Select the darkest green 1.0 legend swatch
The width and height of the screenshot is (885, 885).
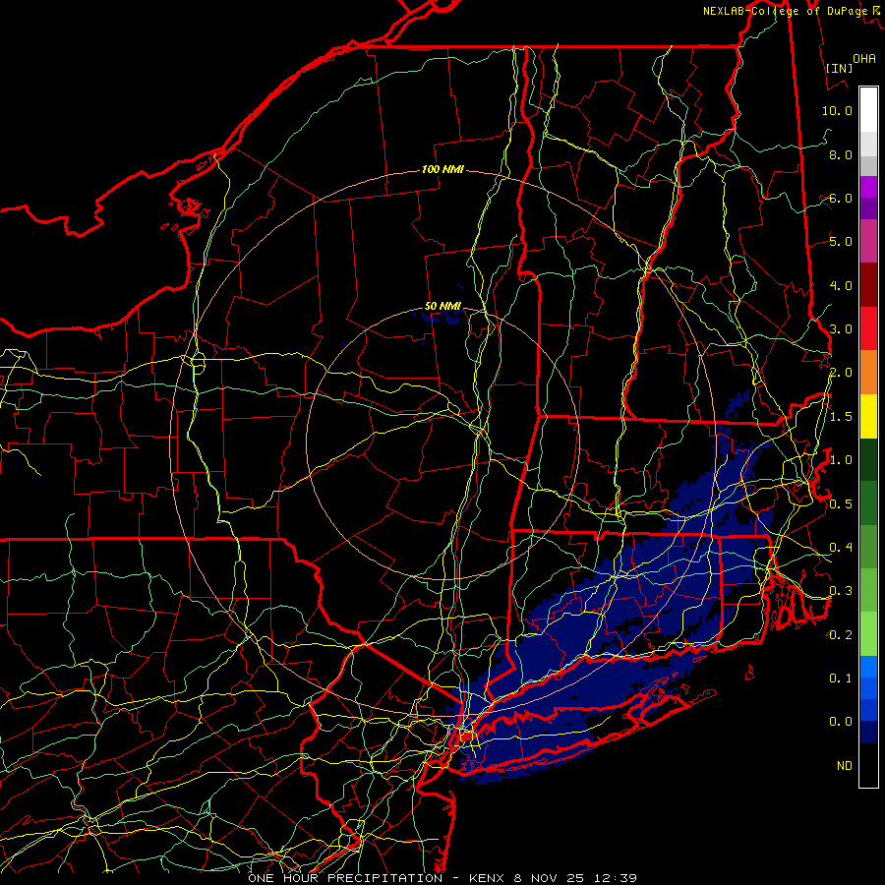868,459
